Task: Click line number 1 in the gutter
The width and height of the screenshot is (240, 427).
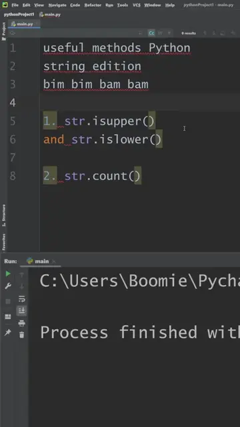Action: point(13,48)
